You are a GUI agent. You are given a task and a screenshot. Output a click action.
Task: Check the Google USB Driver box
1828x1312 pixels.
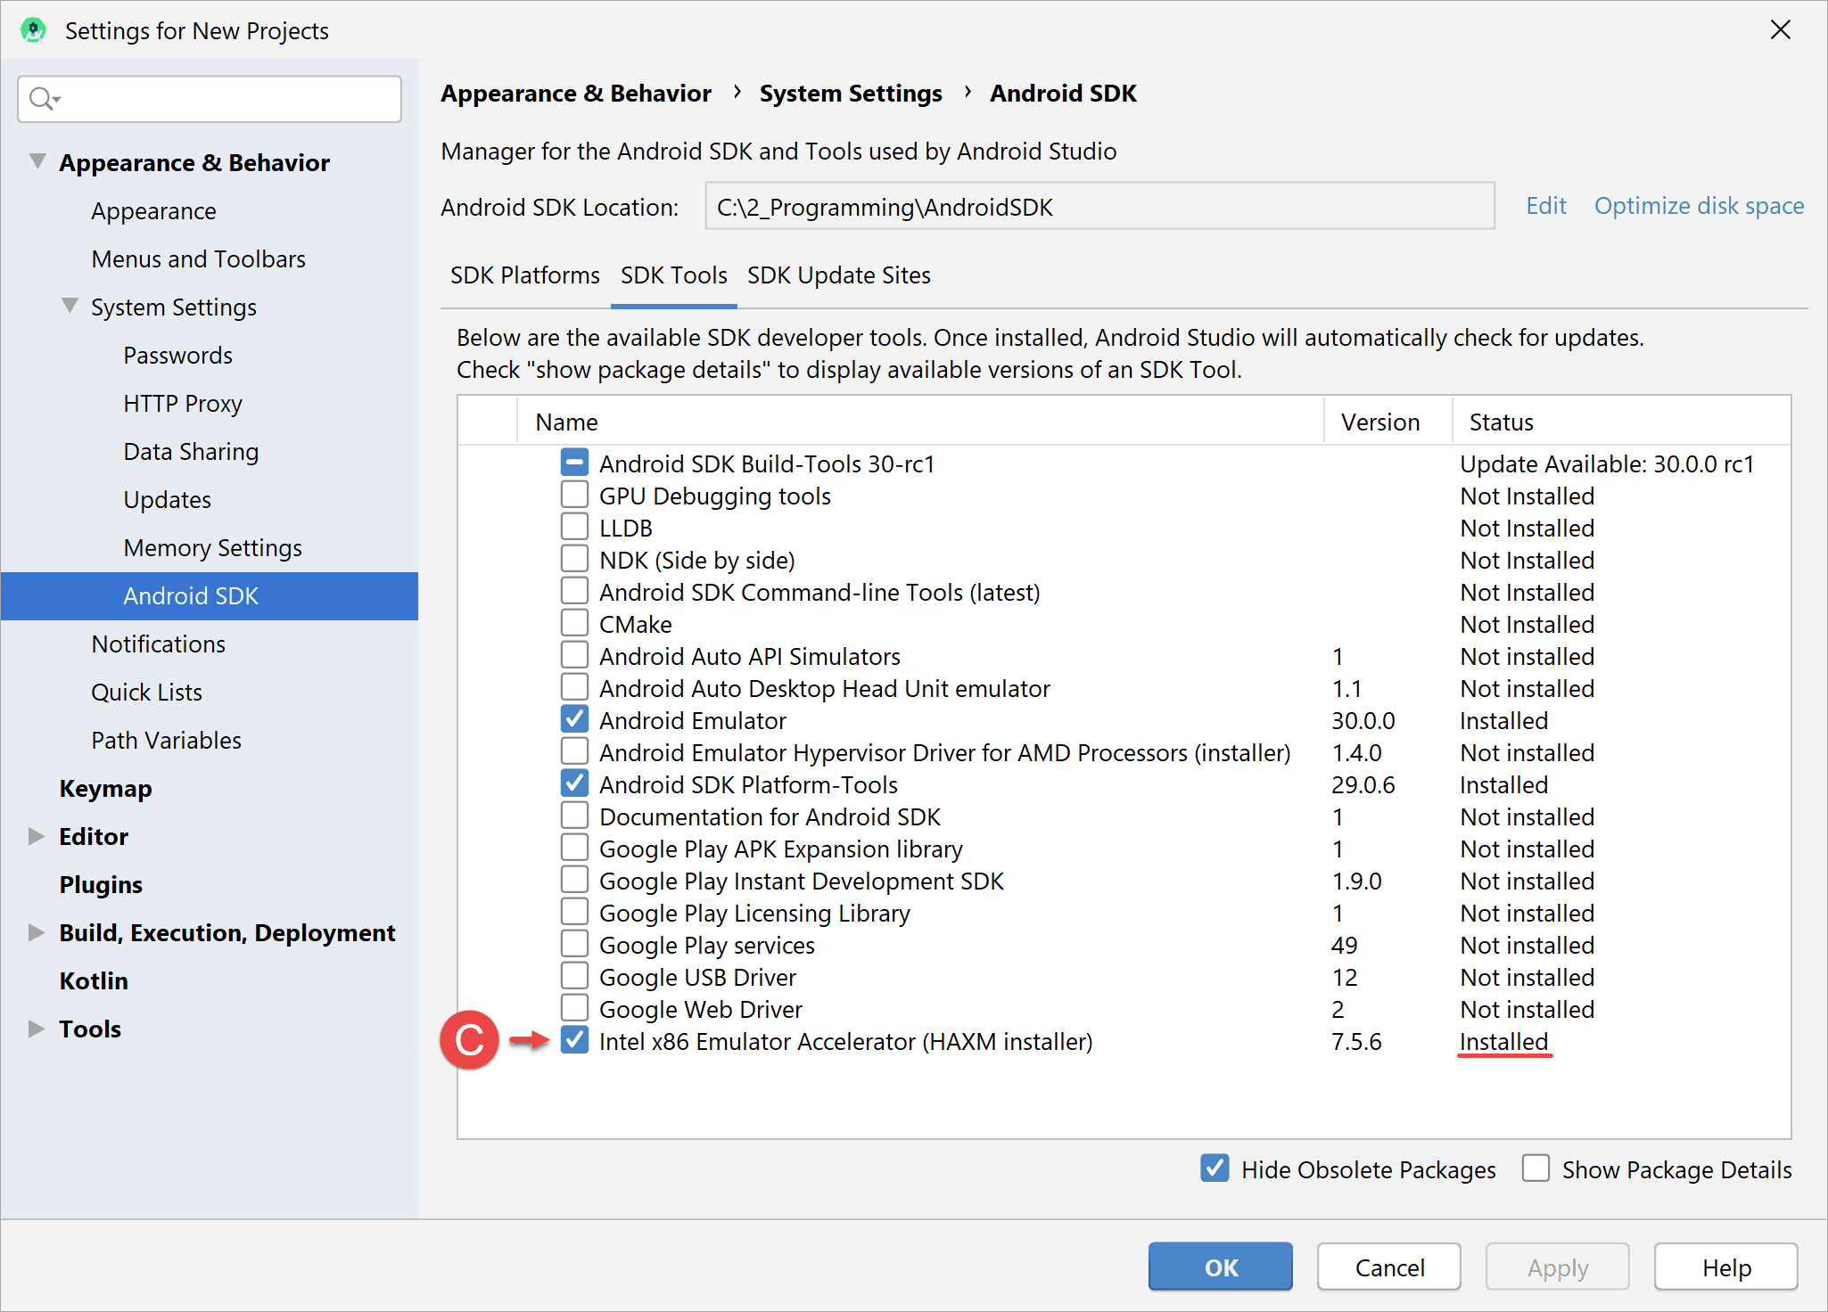(x=575, y=976)
